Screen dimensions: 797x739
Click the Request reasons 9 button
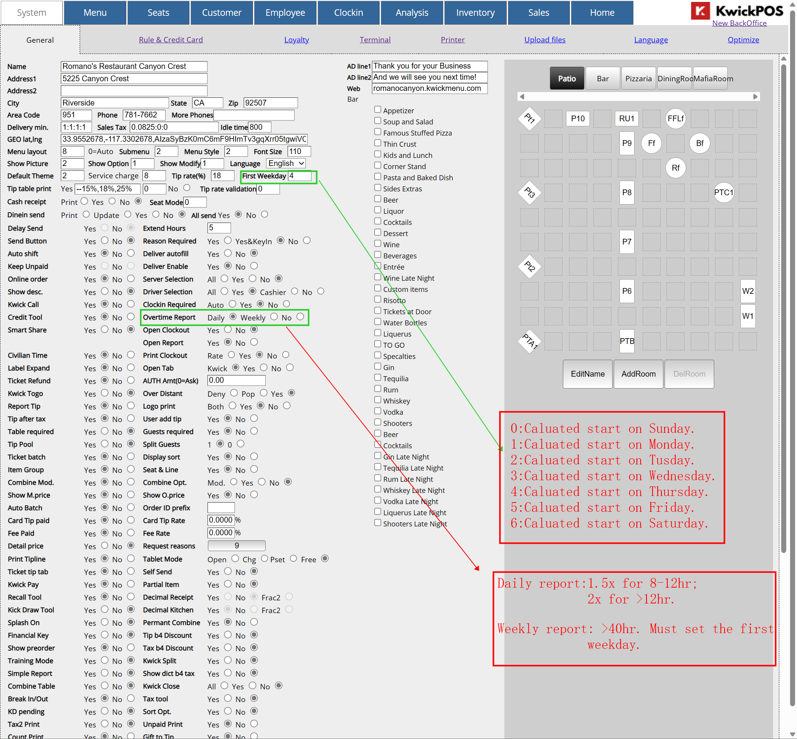236,545
